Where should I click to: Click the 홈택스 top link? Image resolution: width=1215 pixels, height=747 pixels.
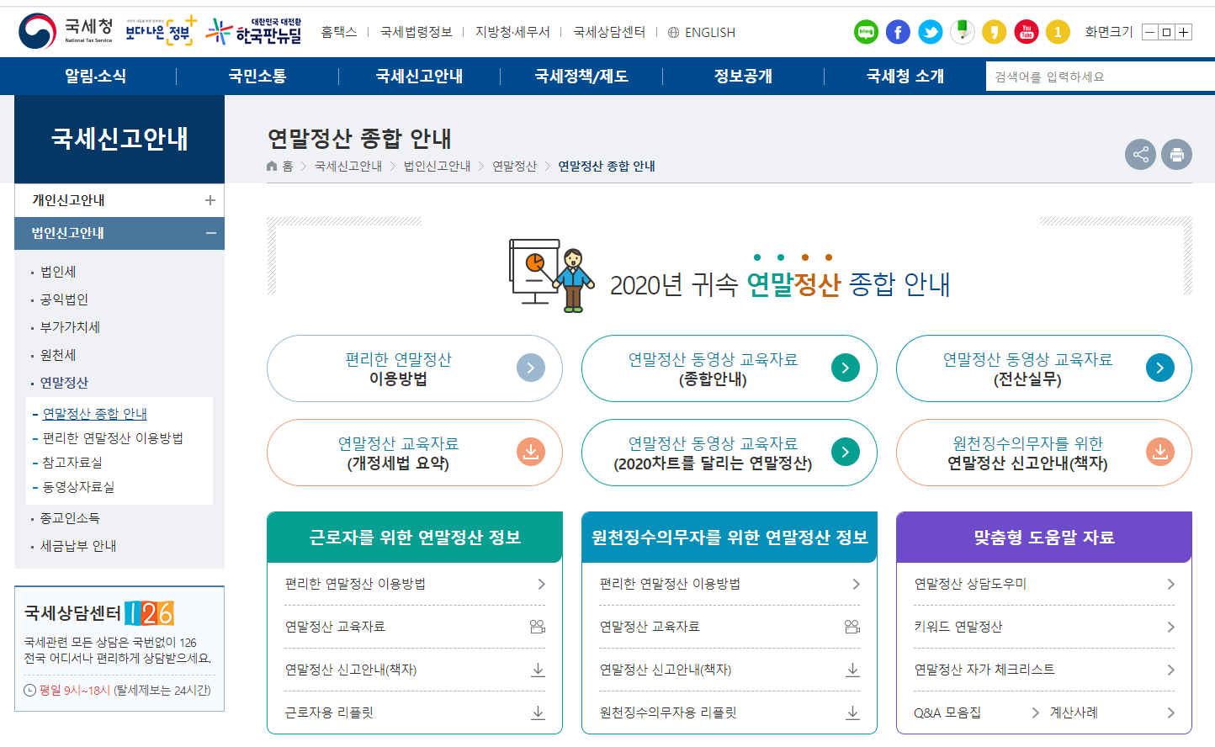pyautogui.click(x=339, y=32)
